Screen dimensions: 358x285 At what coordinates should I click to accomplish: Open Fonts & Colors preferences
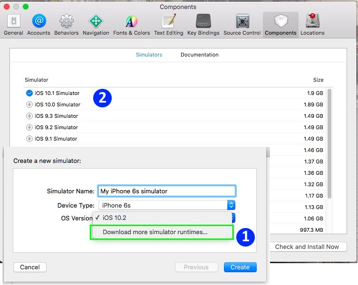[x=132, y=25]
